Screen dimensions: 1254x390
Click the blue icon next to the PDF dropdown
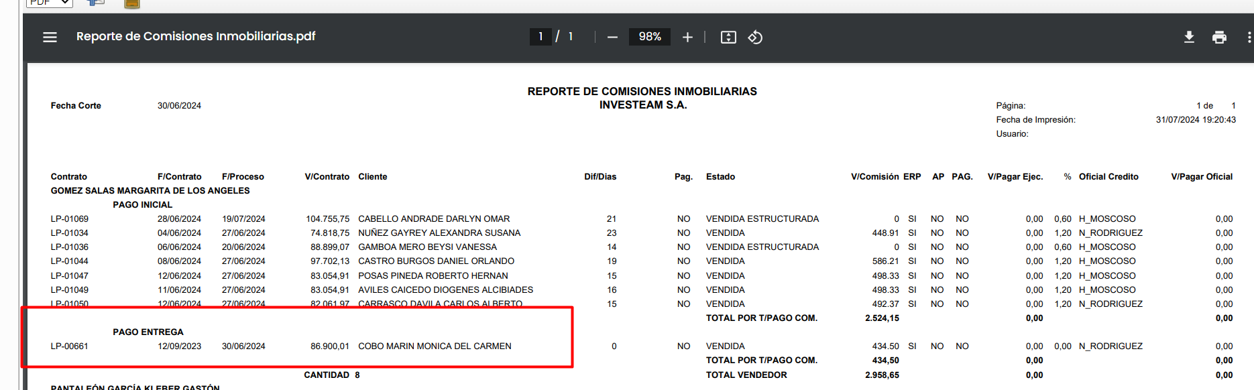point(96,3)
